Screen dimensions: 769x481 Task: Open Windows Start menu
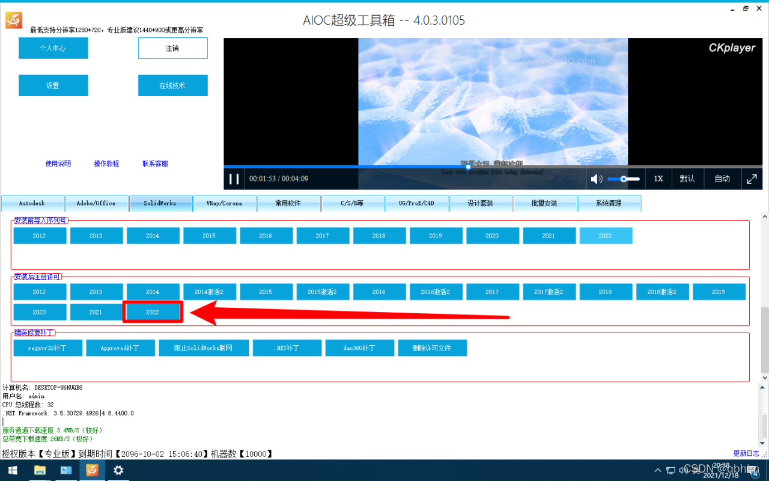[x=12, y=470]
